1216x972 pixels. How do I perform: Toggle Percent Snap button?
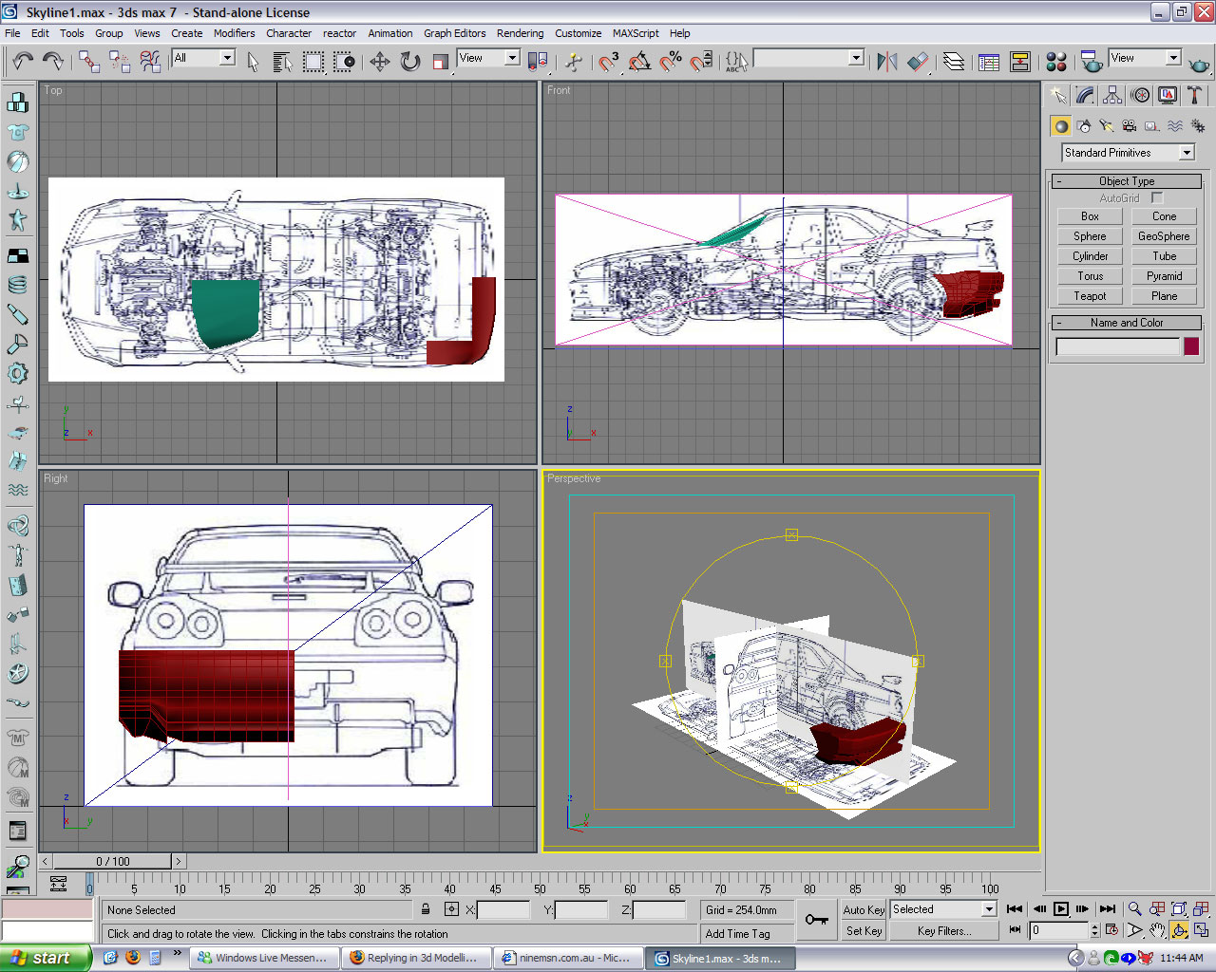(x=670, y=62)
